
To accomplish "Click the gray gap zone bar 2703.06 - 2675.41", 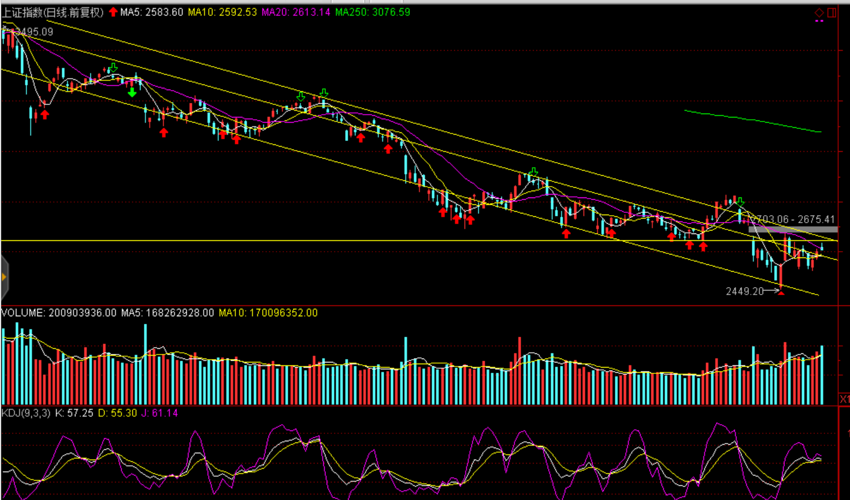I will (793, 229).
